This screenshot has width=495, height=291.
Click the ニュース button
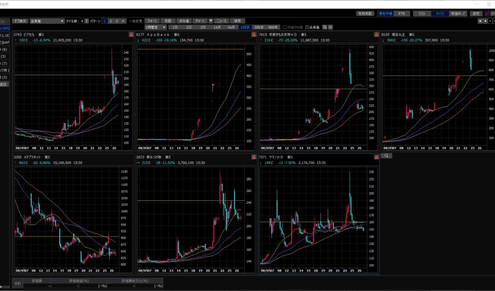[221, 21]
